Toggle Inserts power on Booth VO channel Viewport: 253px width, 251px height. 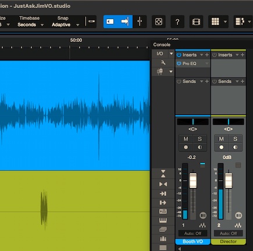point(179,55)
